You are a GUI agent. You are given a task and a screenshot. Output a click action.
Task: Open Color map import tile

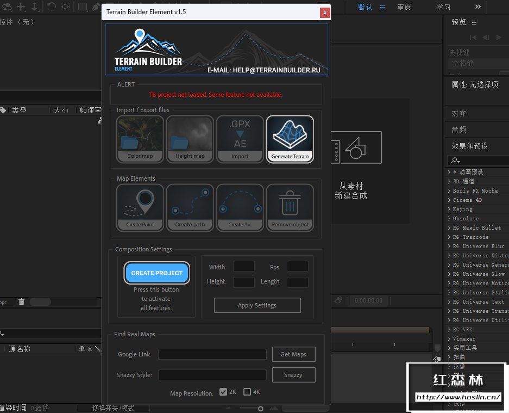(140, 139)
